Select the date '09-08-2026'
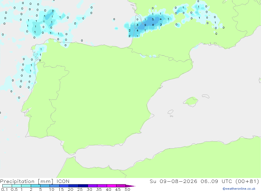 click(179, 181)
